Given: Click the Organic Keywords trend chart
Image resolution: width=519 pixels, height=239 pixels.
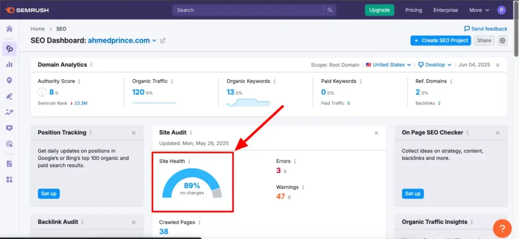Looking at the screenshot, I should pos(248,102).
